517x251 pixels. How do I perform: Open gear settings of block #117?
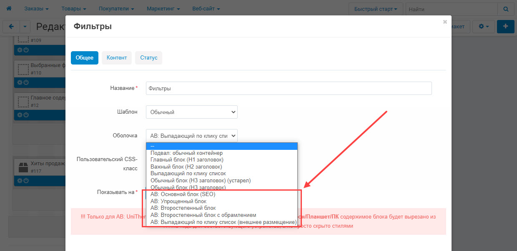coord(20,181)
